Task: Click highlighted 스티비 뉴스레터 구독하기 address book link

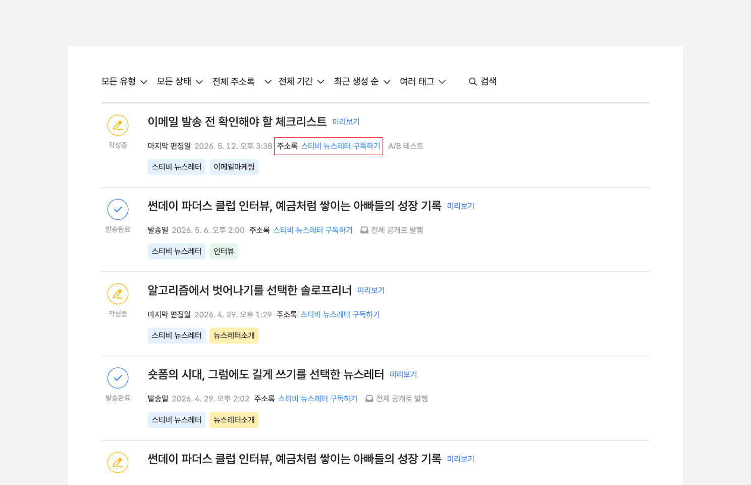Action: pyautogui.click(x=340, y=146)
